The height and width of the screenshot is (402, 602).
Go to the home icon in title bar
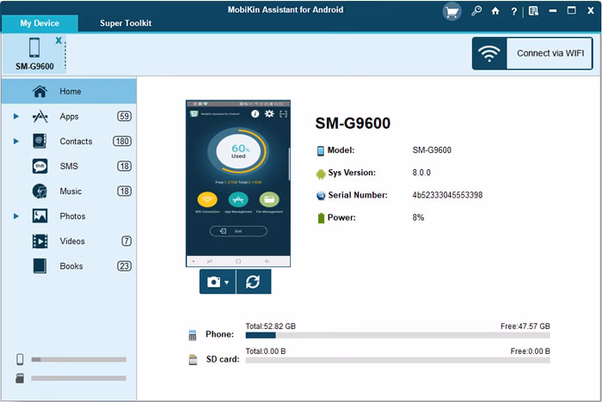(495, 11)
